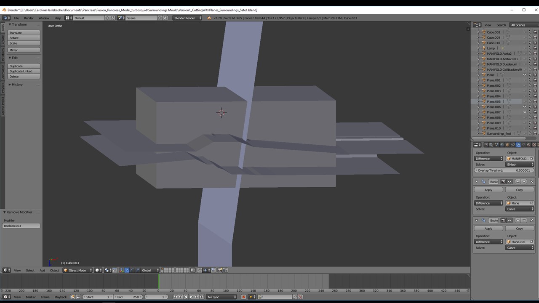
Task: Toggle visibility eye of Plane.006
Action: pyautogui.click(x=525, y=107)
